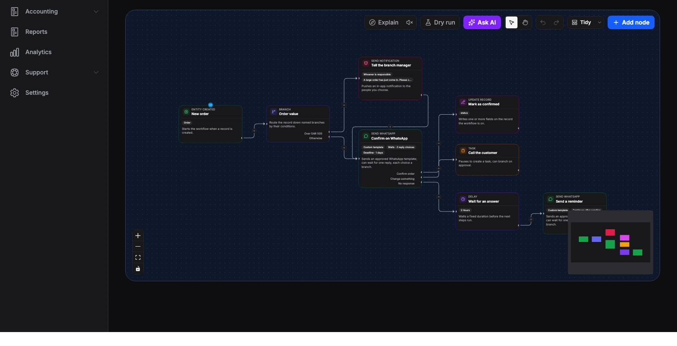The image size is (677, 346).
Task: Zoom out of the canvas
Action: click(138, 247)
